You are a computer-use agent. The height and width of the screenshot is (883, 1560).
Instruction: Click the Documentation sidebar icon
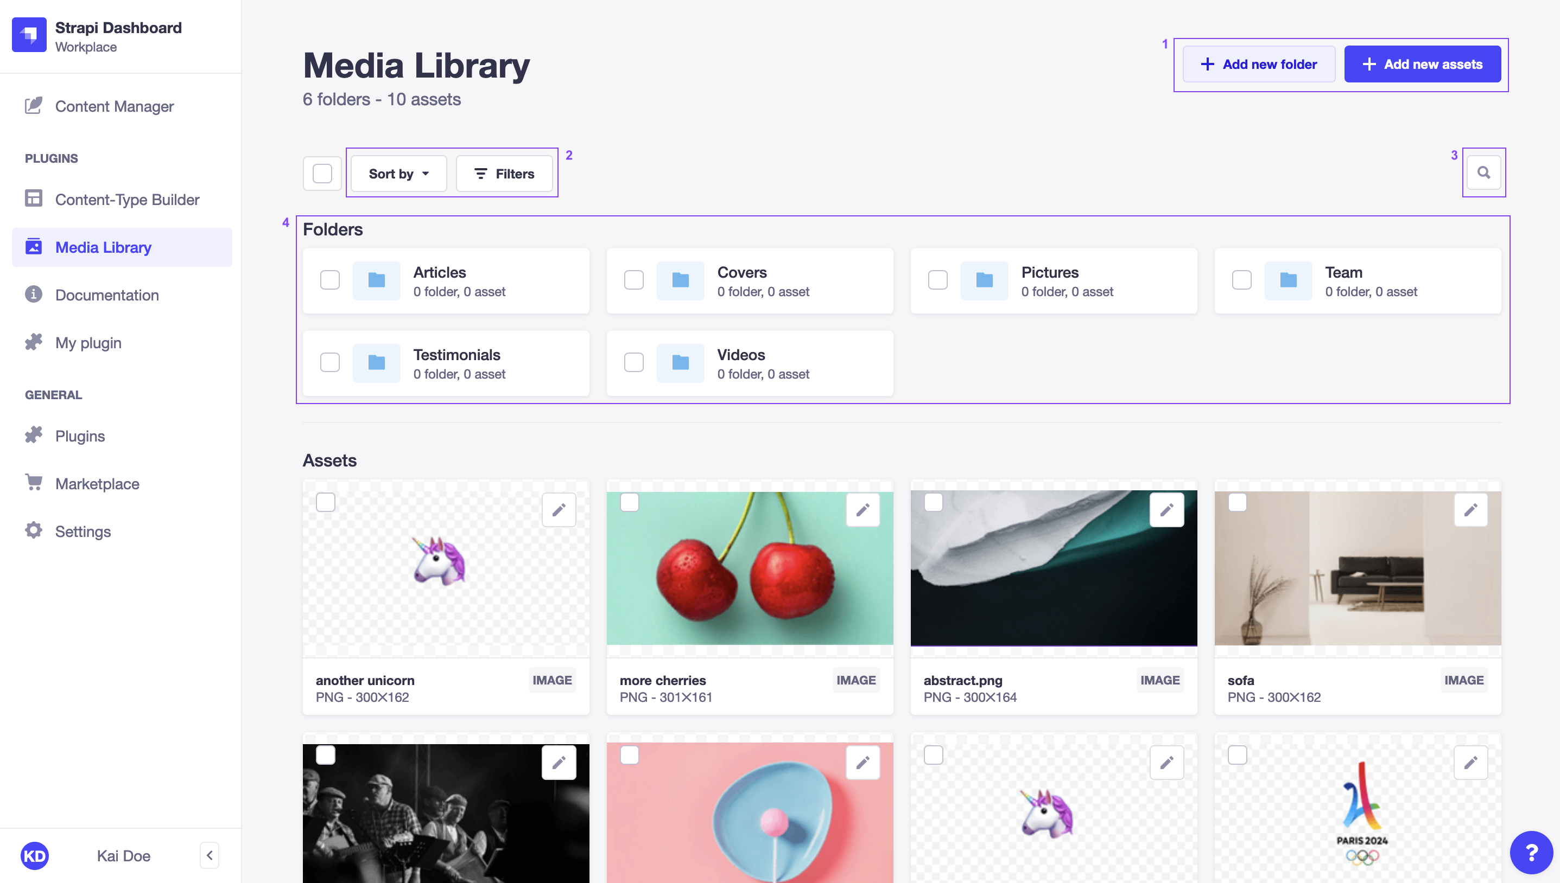tap(34, 295)
